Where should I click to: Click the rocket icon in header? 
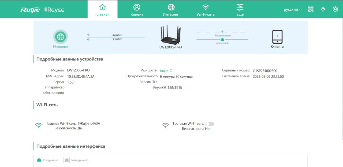323,9
